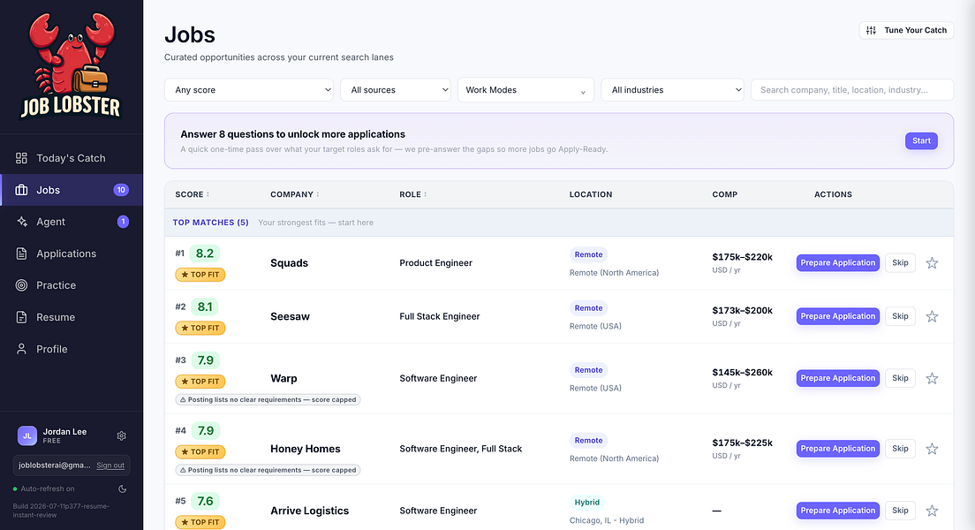Go to the Agent section
This screenshot has height=530, width=975.
tap(72, 222)
